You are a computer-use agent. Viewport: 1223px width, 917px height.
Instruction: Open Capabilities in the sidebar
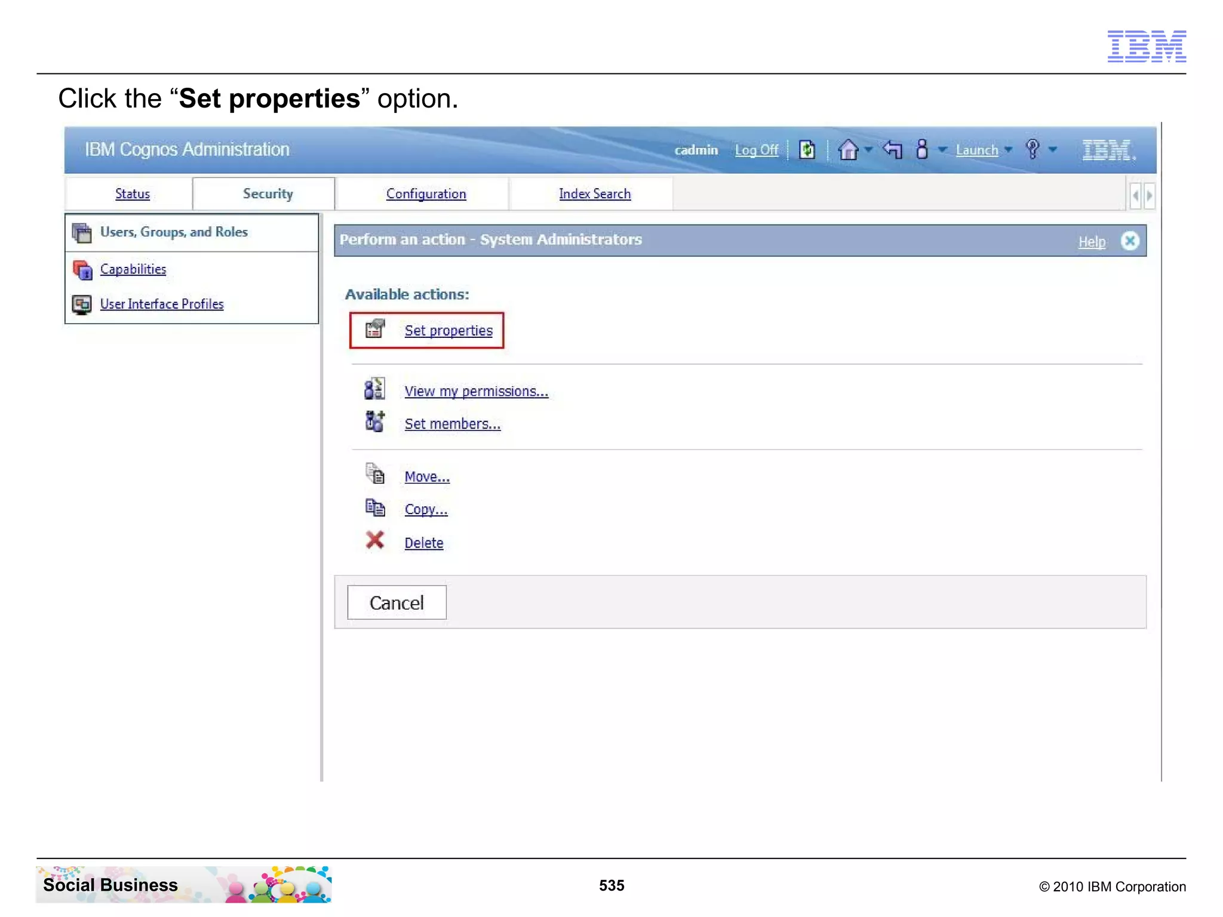(133, 269)
